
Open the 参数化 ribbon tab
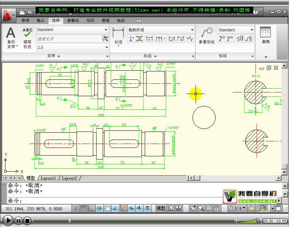point(73,20)
